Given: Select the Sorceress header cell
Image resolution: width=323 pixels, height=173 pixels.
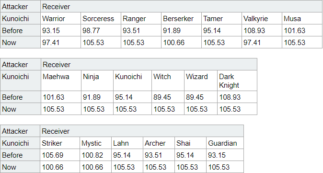Looking at the screenshot, I should point(101,19).
